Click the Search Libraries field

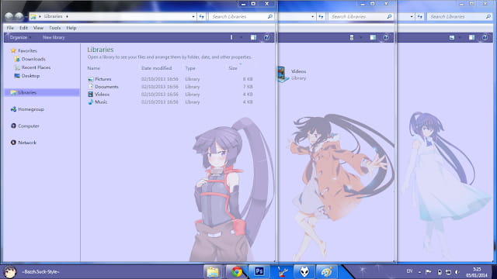point(242,16)
